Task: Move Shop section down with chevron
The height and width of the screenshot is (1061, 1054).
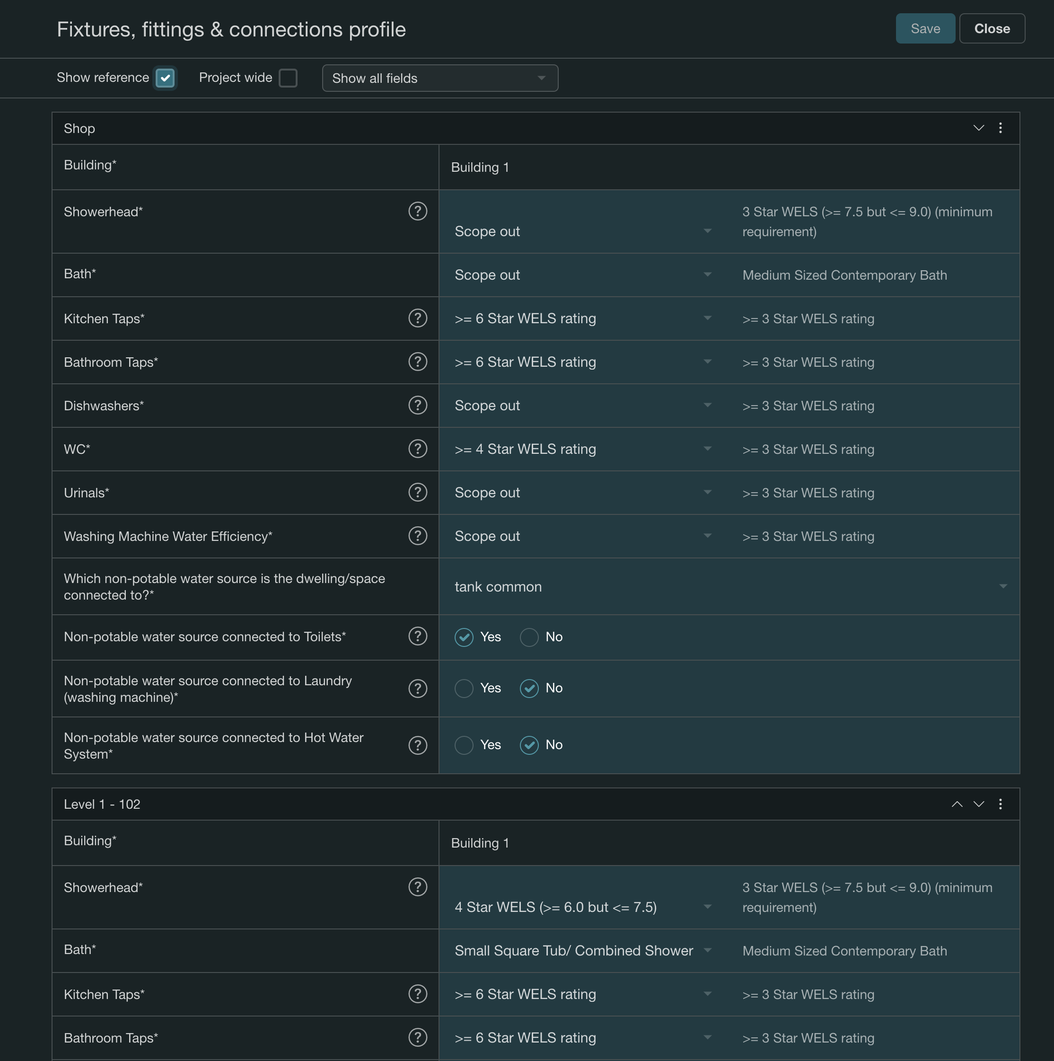Action: coord(978,128)
